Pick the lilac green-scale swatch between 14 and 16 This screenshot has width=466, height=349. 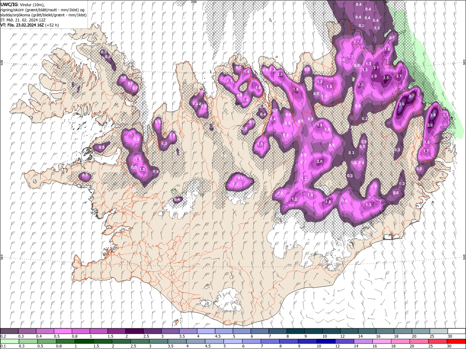[x=363, y=341]
